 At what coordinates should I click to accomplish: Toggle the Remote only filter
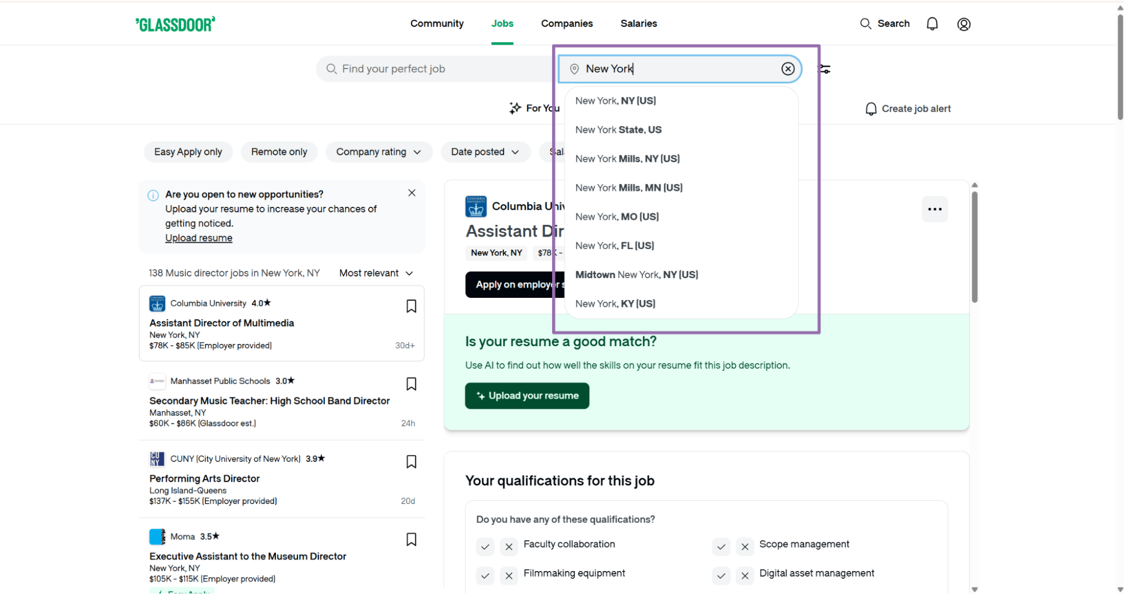pos(279,152)
